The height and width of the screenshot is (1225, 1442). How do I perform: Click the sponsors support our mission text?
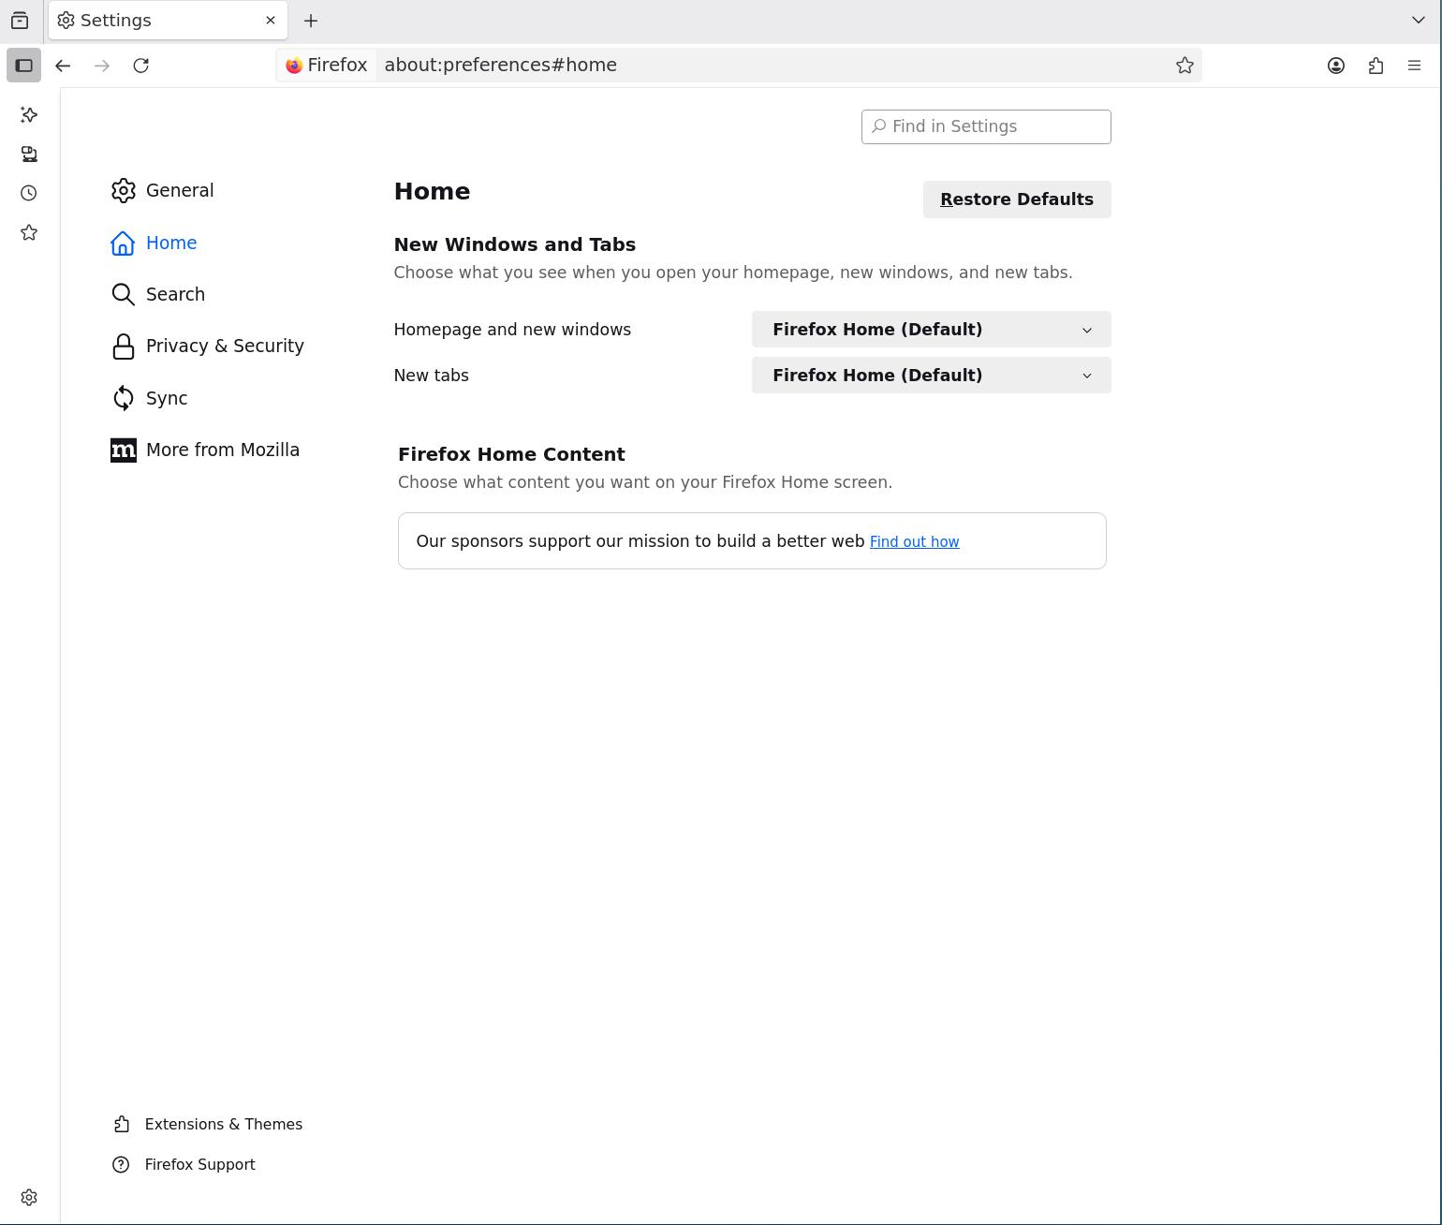tap(640, 541)
